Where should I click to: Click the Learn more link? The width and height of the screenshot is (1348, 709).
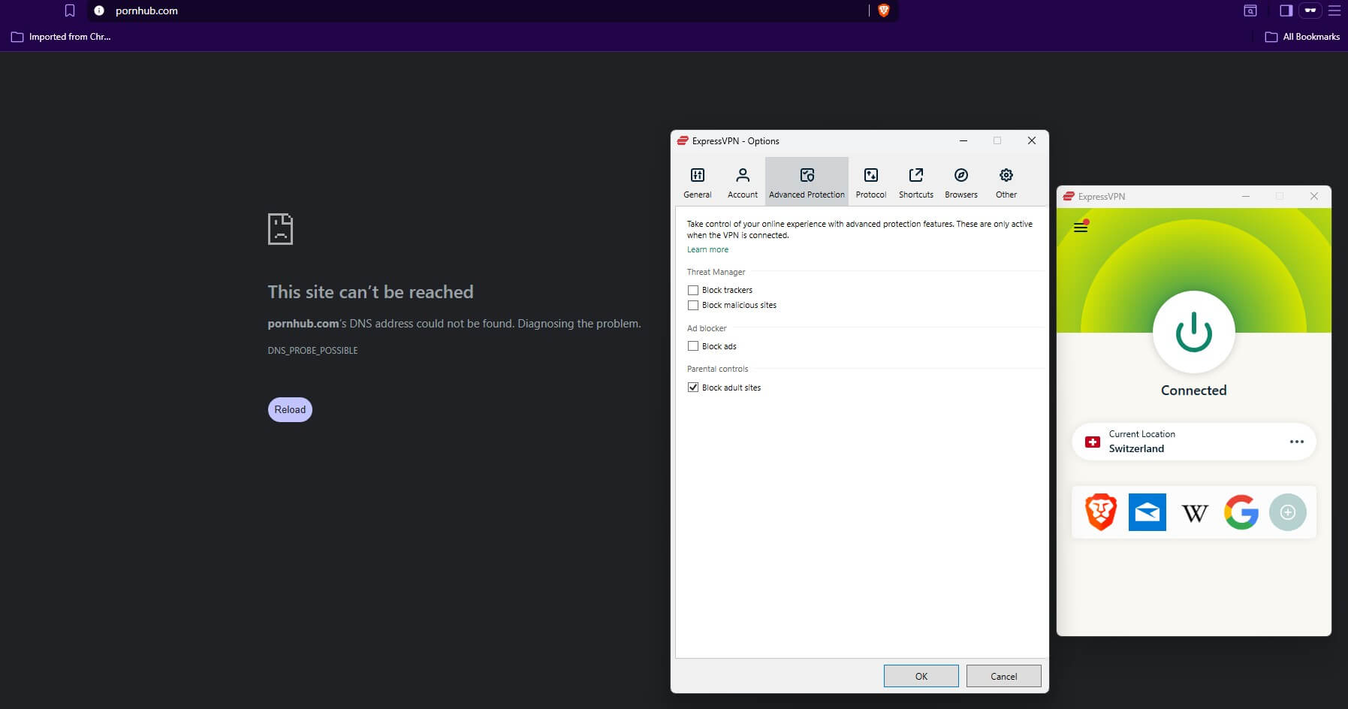[x=707, y=249]
